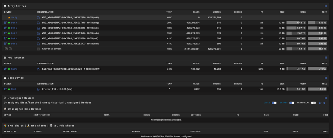Click the disk icon for drive sdc

pos(38,28)
